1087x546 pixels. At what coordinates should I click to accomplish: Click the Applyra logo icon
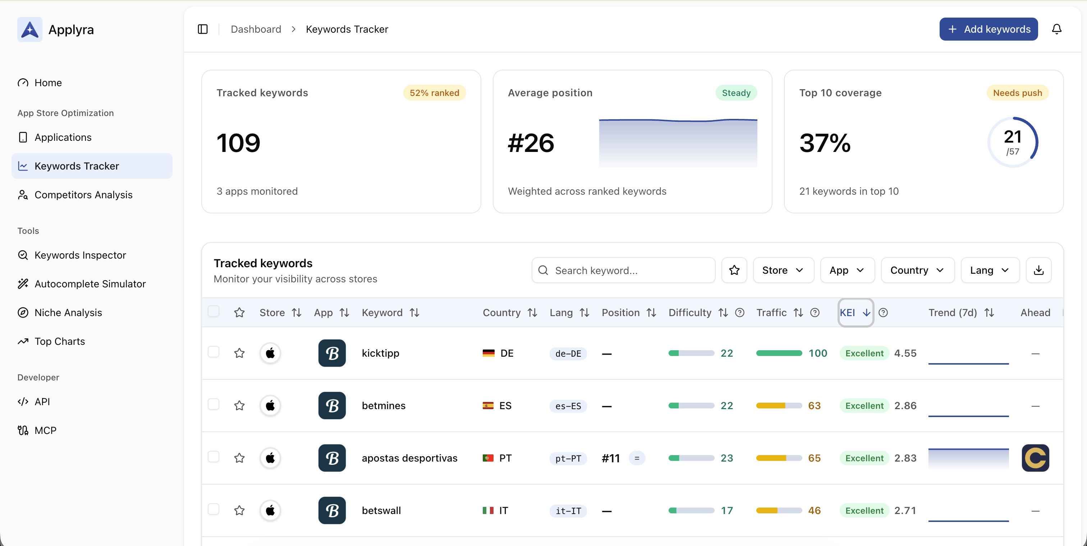coord(29,29)
